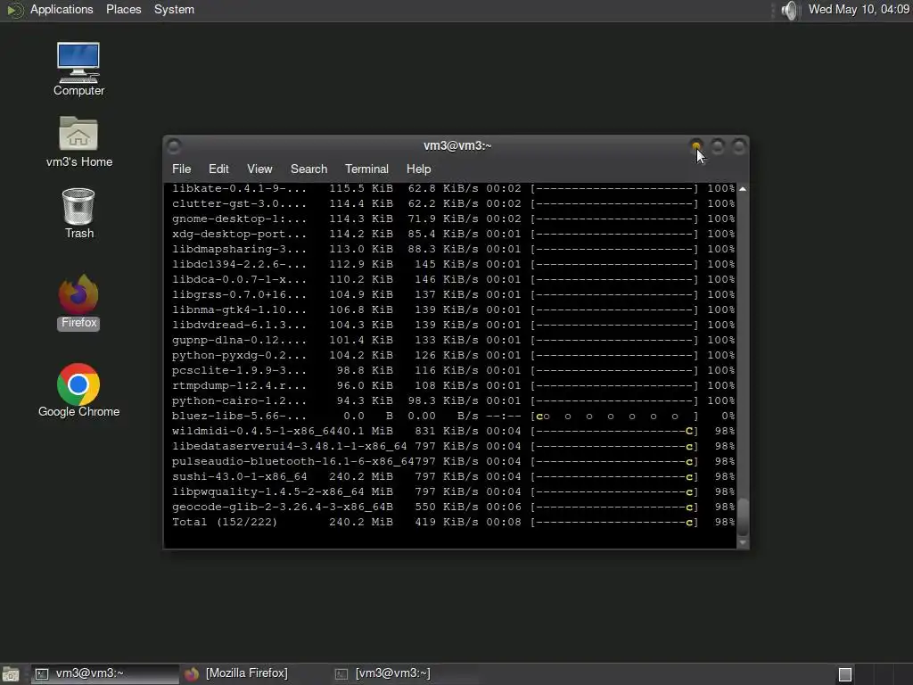Launch Google Chrome from the desktop
The width and height of the screenshot is (913, 685).
point(78,391)
